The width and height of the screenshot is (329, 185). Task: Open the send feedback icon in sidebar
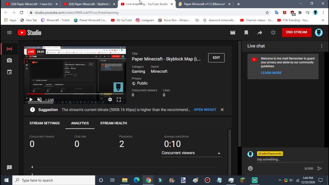[x=9, y=168]
